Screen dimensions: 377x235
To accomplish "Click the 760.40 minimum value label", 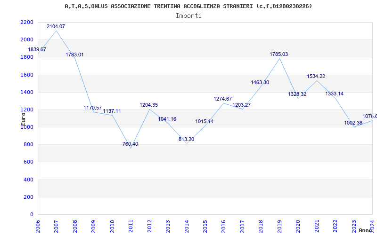I will (131, 144).
